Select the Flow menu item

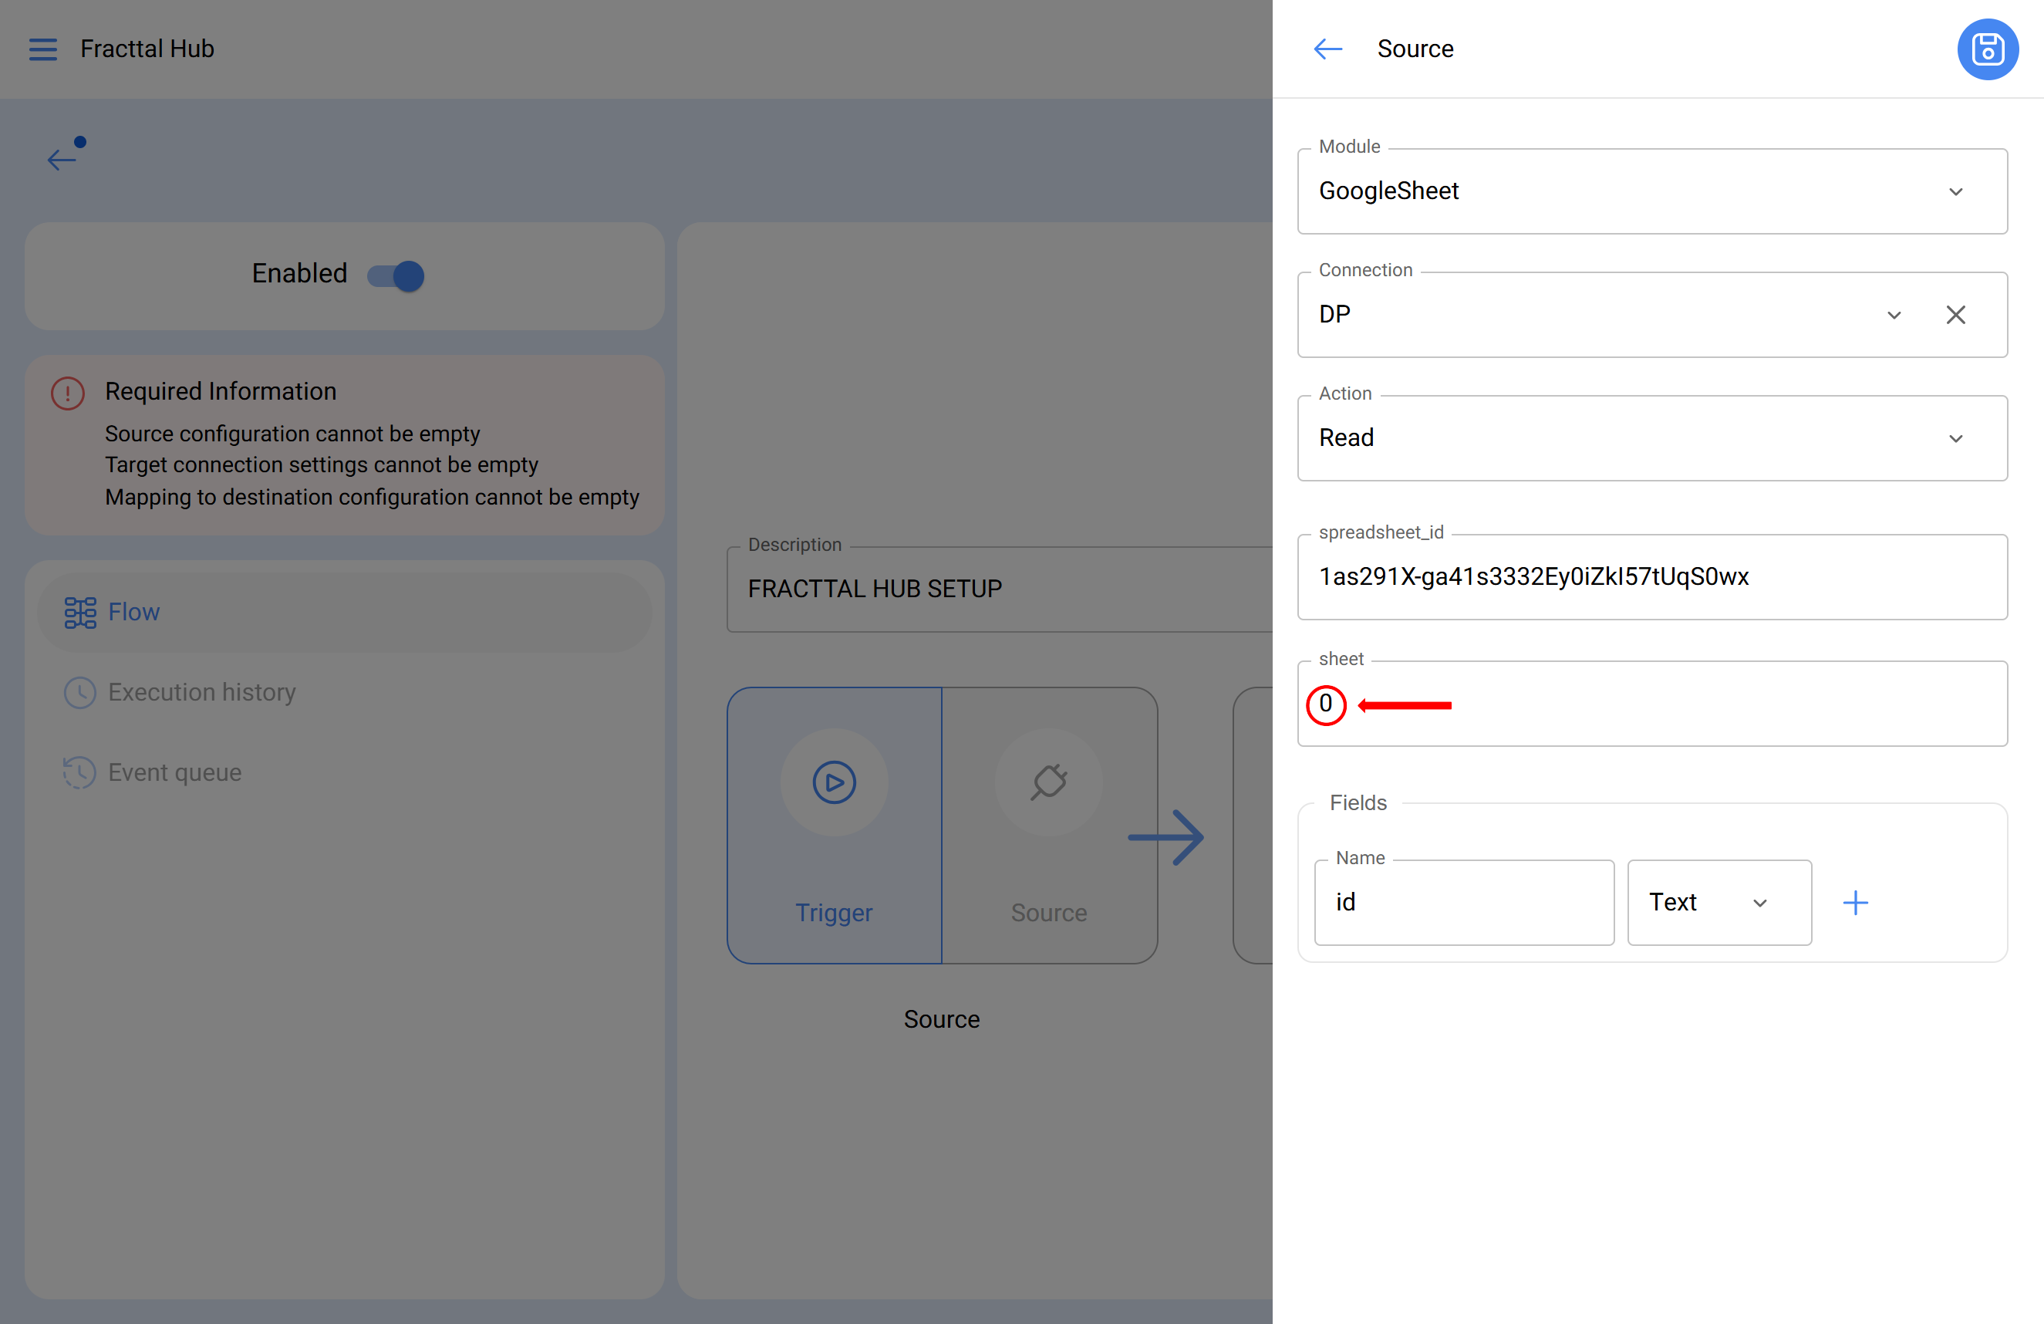coord(134,612)
